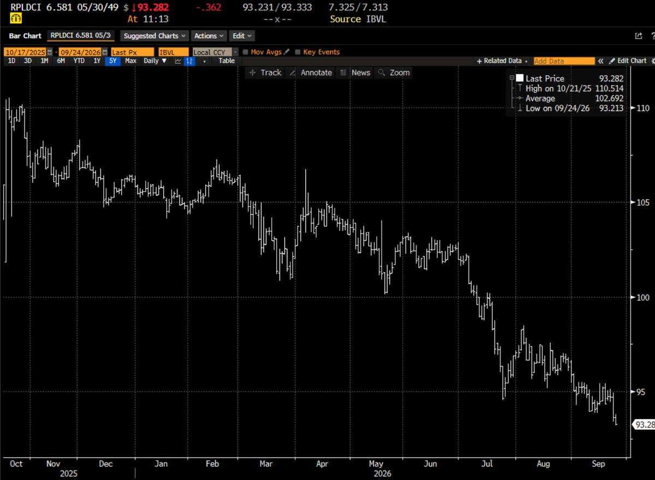Enable the Key Events checkbox
The width and height of the screenshot is (655, 480).
click(x=297, y=52)
